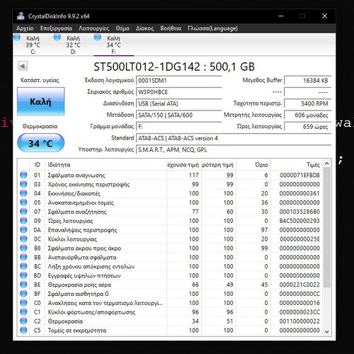Select the Κύκλοι φόρτωσης/αποφόρτωσης row text
The width and height of the screenshot is (354, 354).
coord(91,312)
